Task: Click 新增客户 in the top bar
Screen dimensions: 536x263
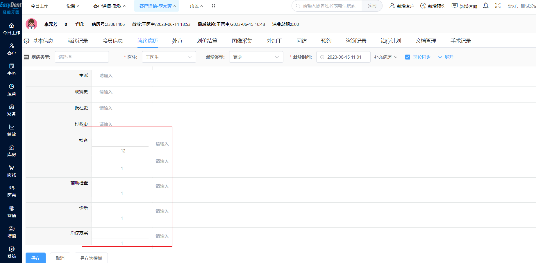Action: 402,6
